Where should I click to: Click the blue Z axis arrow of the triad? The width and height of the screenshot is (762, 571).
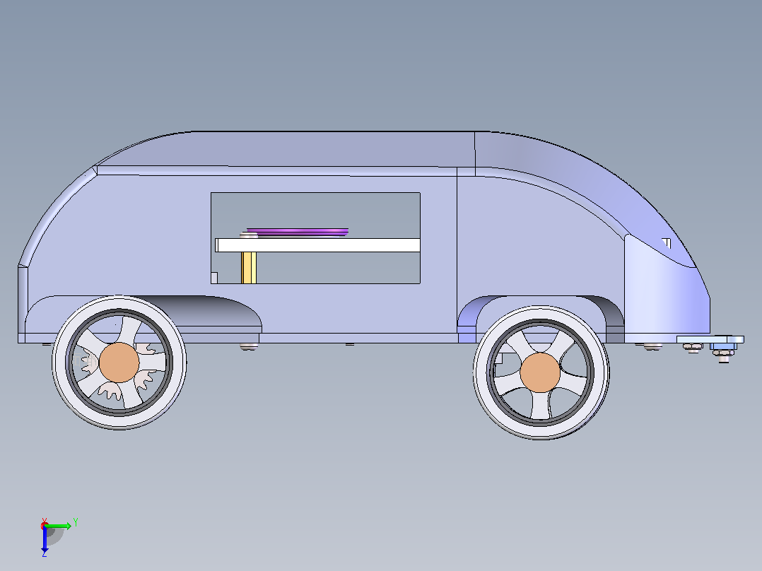(x=45, y=540)
